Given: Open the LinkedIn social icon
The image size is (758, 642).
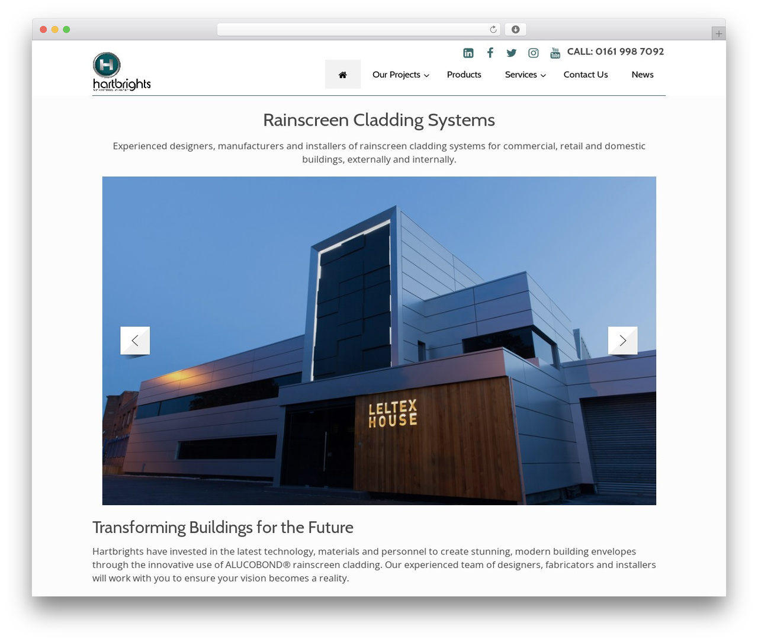Looking at the screenshot, I should 468,53.
